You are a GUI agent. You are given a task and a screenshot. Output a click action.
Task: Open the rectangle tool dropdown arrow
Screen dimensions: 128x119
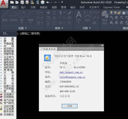click(42, 13)
